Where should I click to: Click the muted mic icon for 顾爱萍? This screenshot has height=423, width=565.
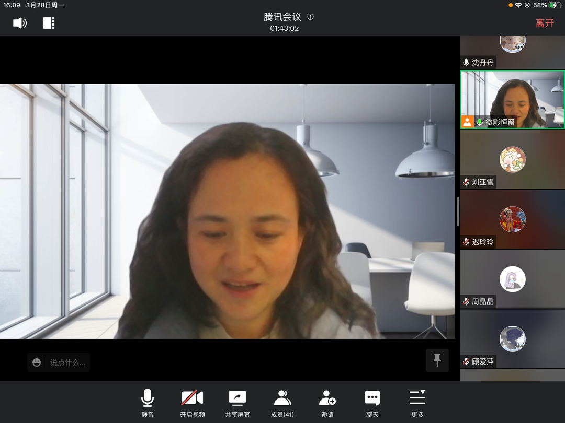click(x=466, y=361)
